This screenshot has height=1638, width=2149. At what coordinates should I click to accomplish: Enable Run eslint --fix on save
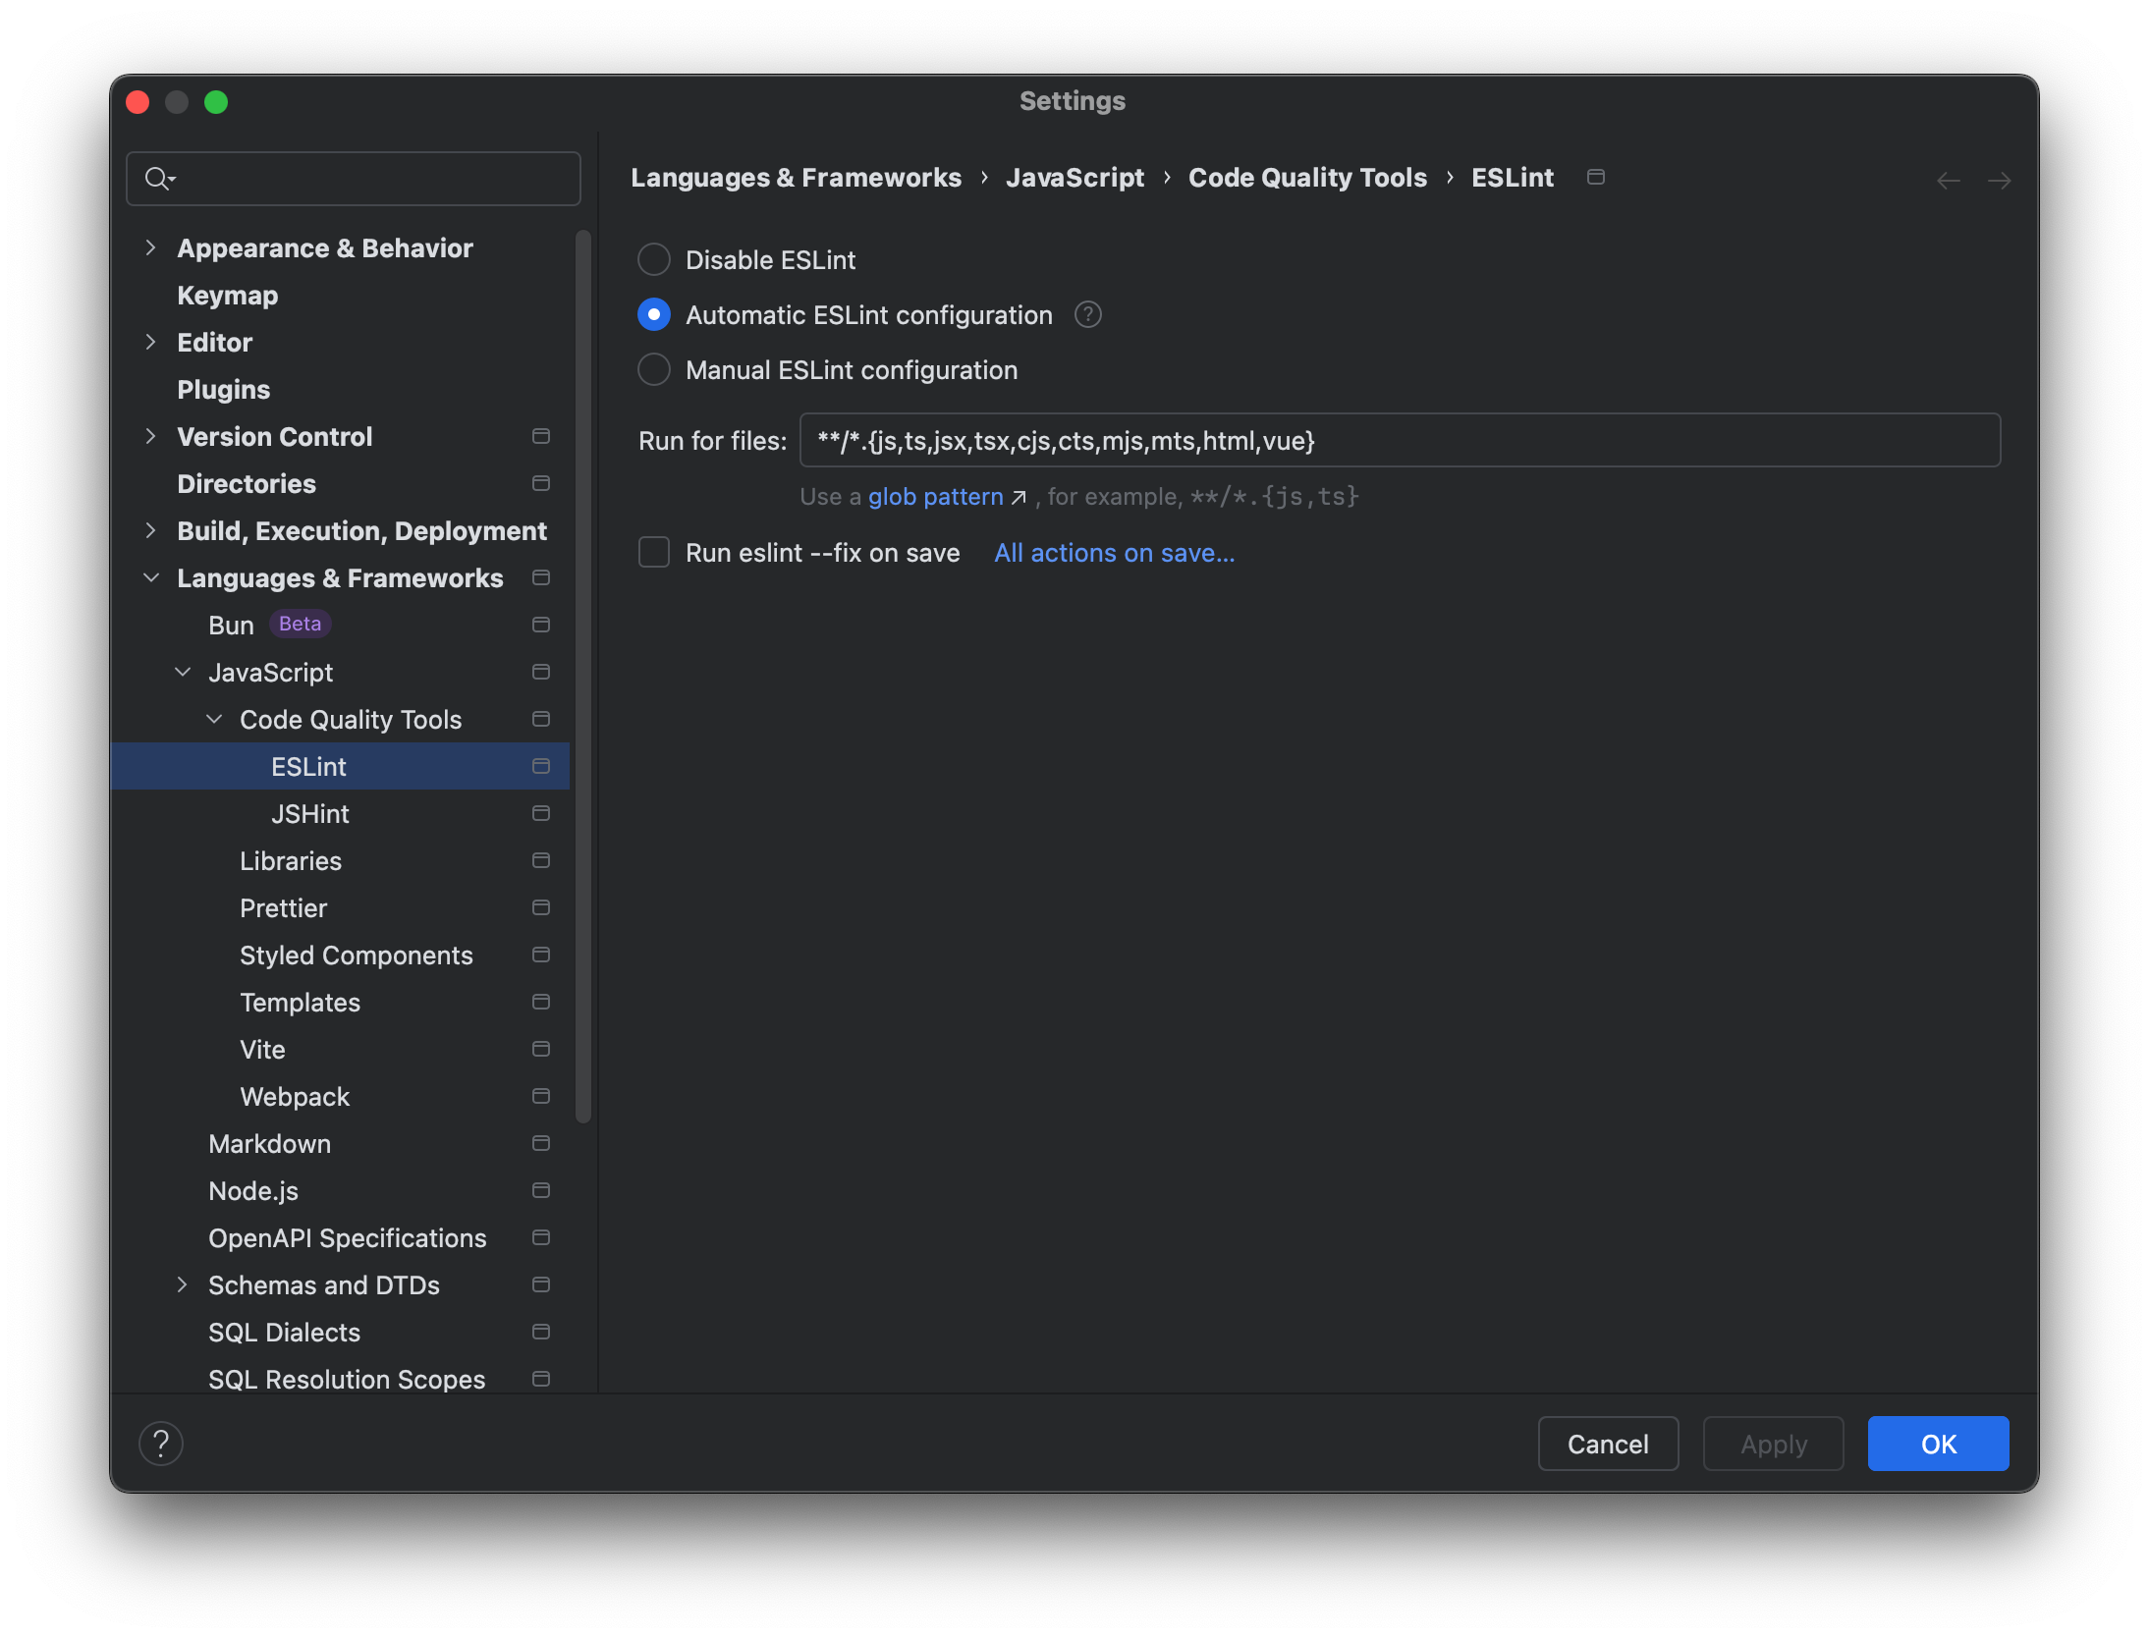(653, 552)
